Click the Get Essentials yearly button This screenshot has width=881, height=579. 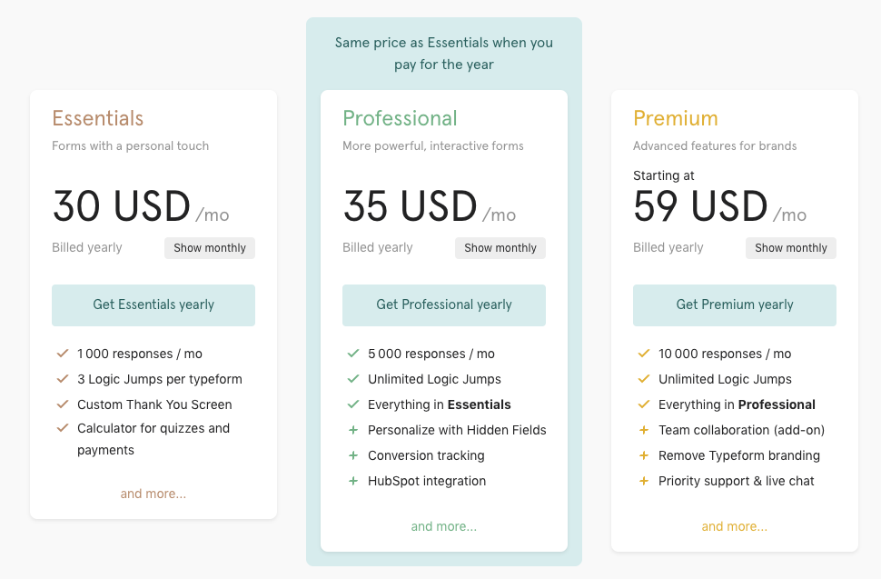click(153, 305)
